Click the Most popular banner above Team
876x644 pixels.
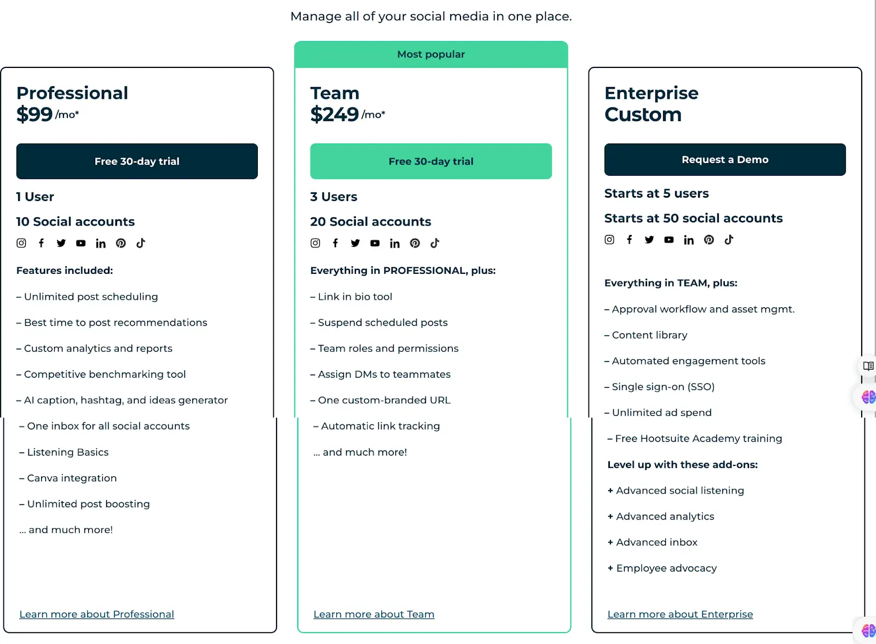tap(431, 54)
